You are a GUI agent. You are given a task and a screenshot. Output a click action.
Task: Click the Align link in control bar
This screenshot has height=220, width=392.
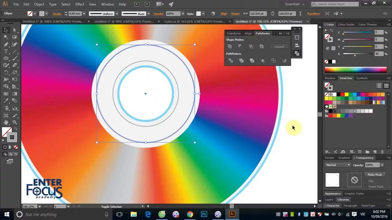(x=224, y=14)
